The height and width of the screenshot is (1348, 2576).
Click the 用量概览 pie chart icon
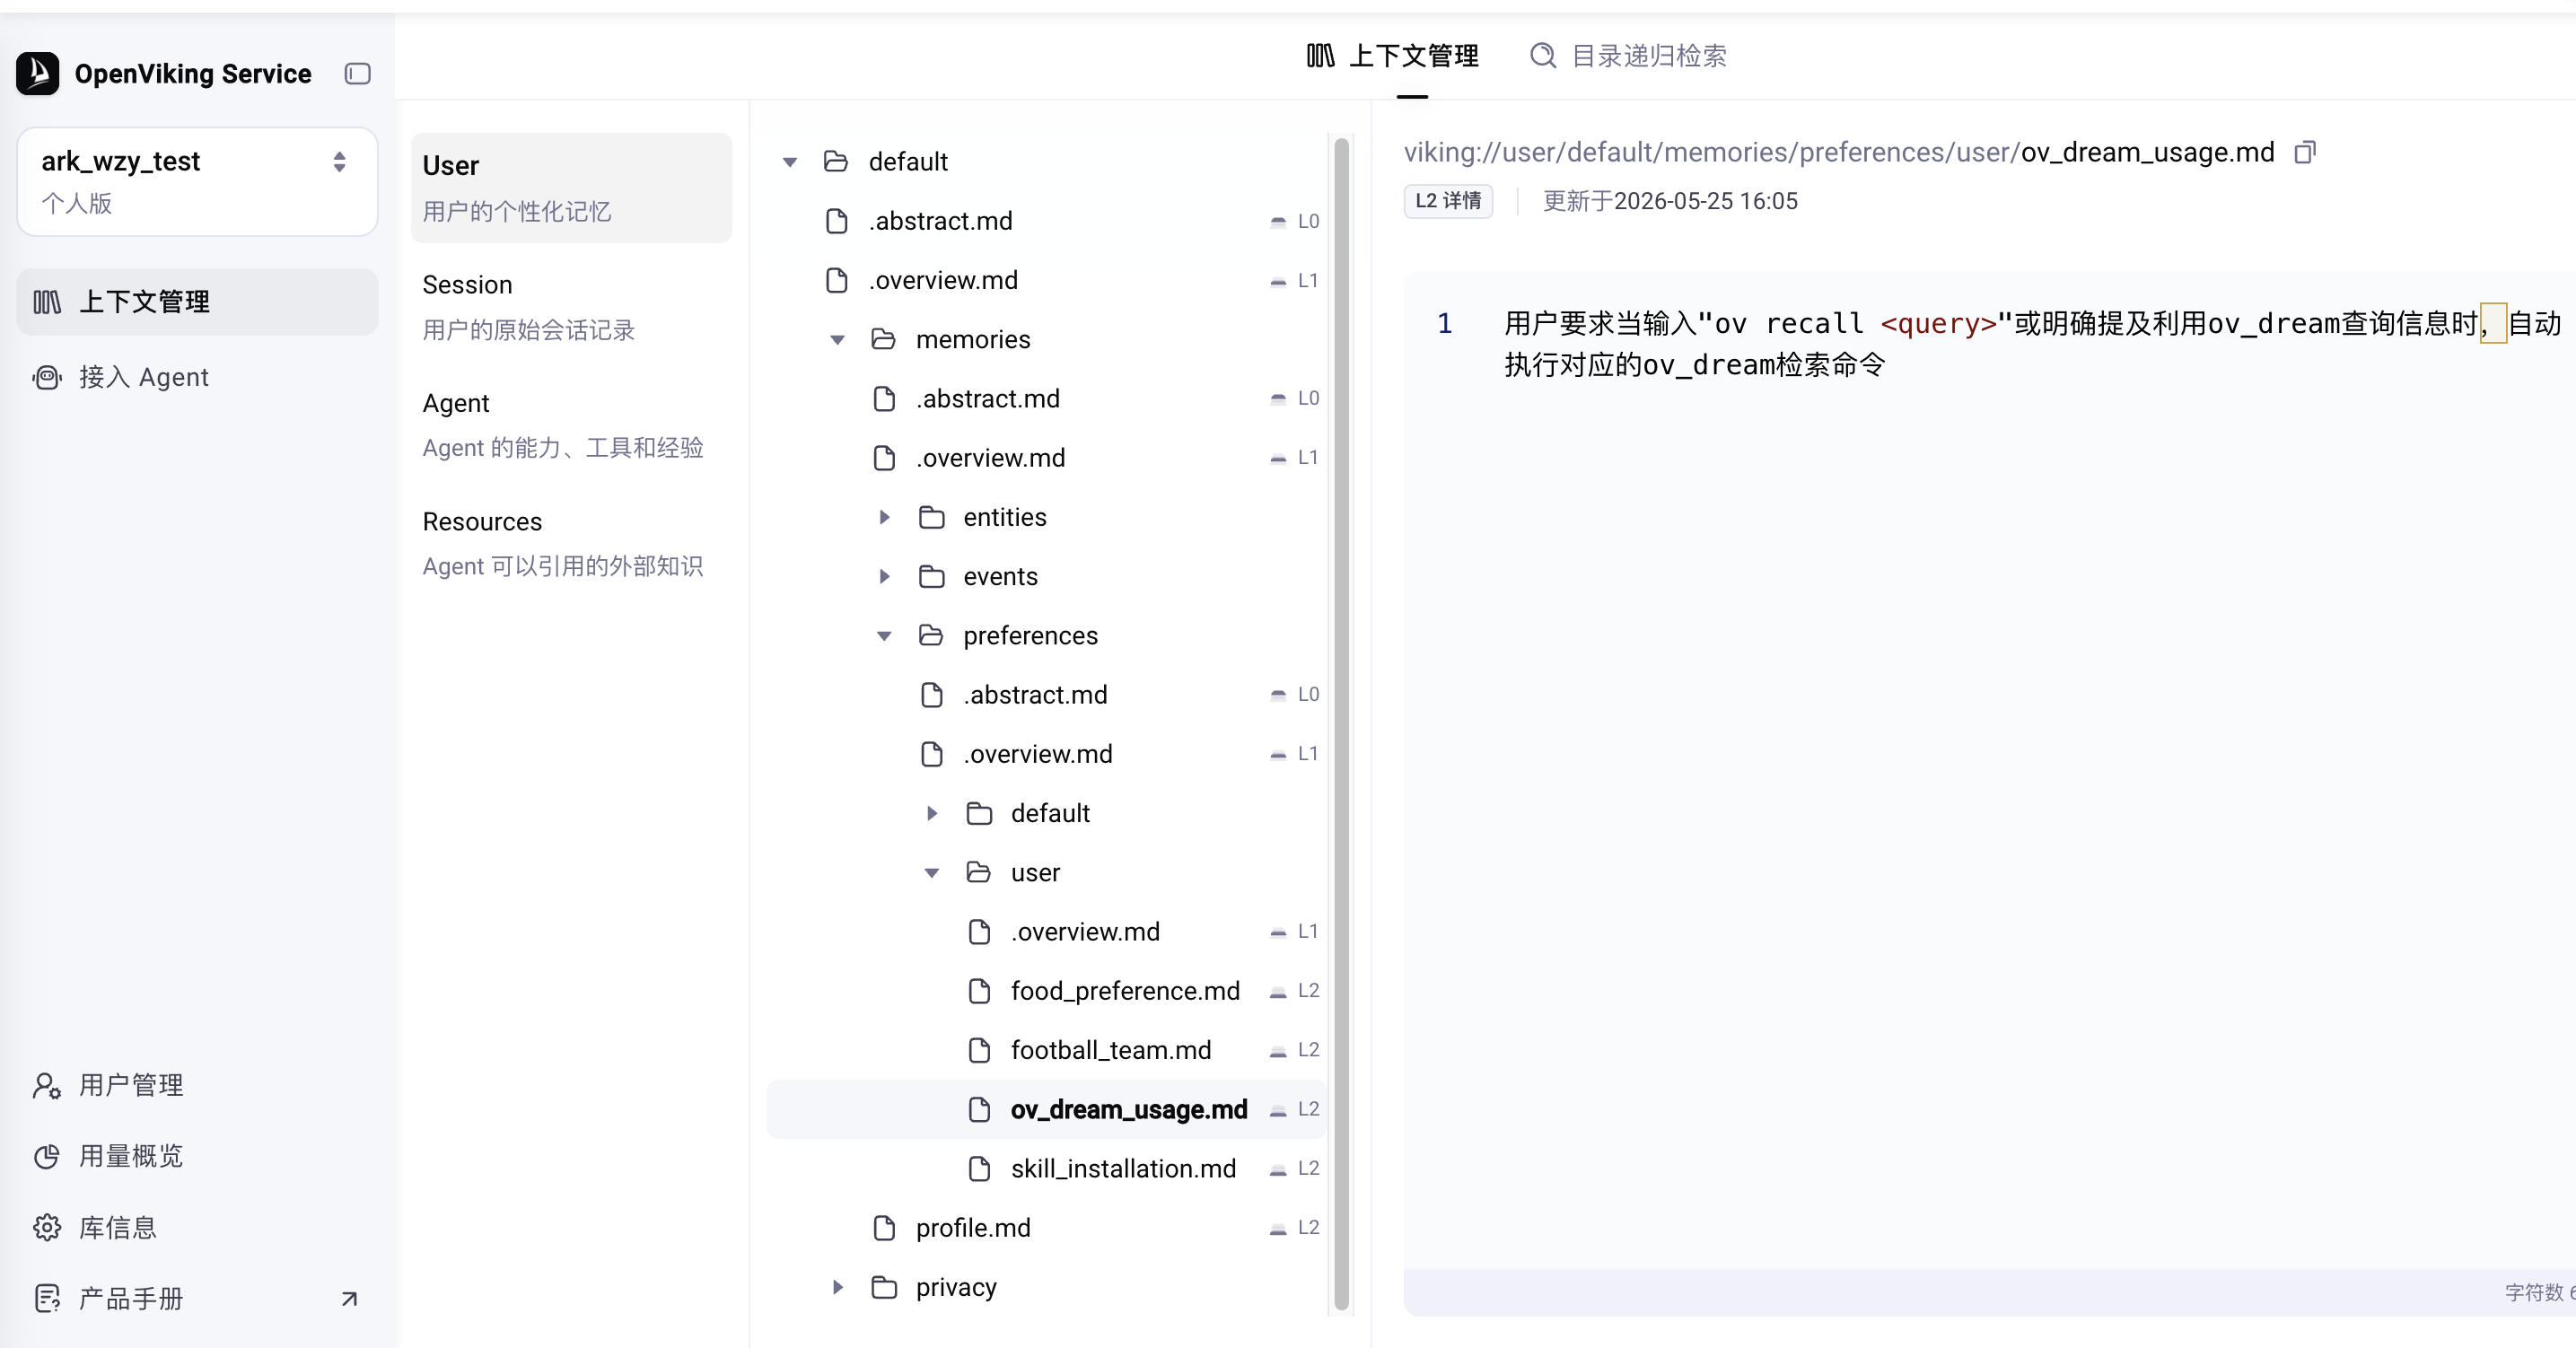point(47,1156)
